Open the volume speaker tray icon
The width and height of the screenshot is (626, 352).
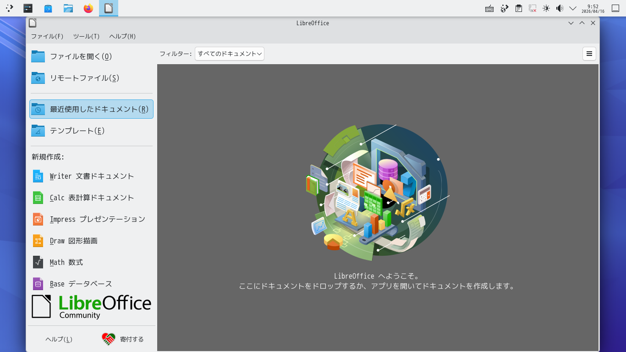(560, 8)
